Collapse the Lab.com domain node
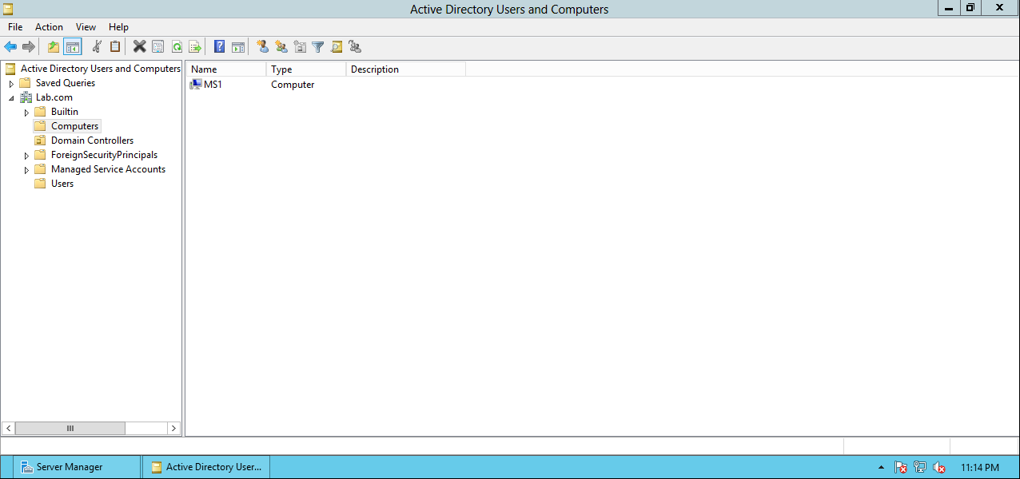This screenshot has width=1020, height=479. (x=11, y=98)
